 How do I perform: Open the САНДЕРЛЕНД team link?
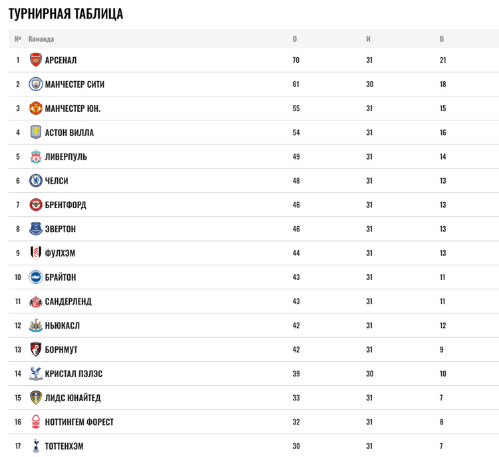(69, 301)
